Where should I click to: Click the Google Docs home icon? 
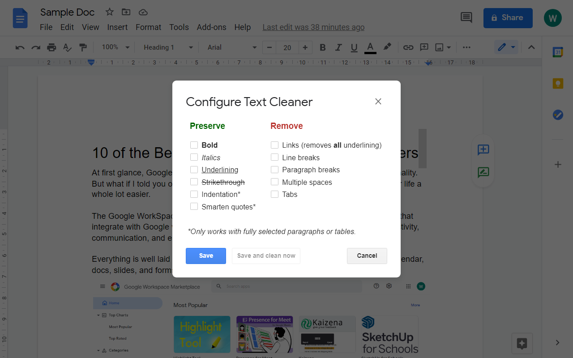[20, 18]
